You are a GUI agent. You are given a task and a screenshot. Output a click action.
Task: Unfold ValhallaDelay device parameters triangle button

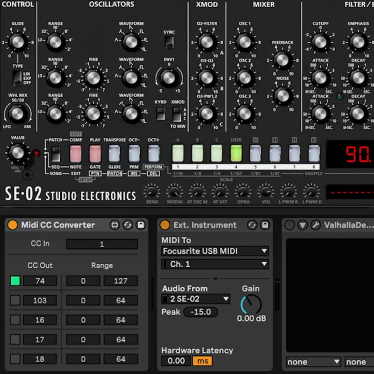302,225
